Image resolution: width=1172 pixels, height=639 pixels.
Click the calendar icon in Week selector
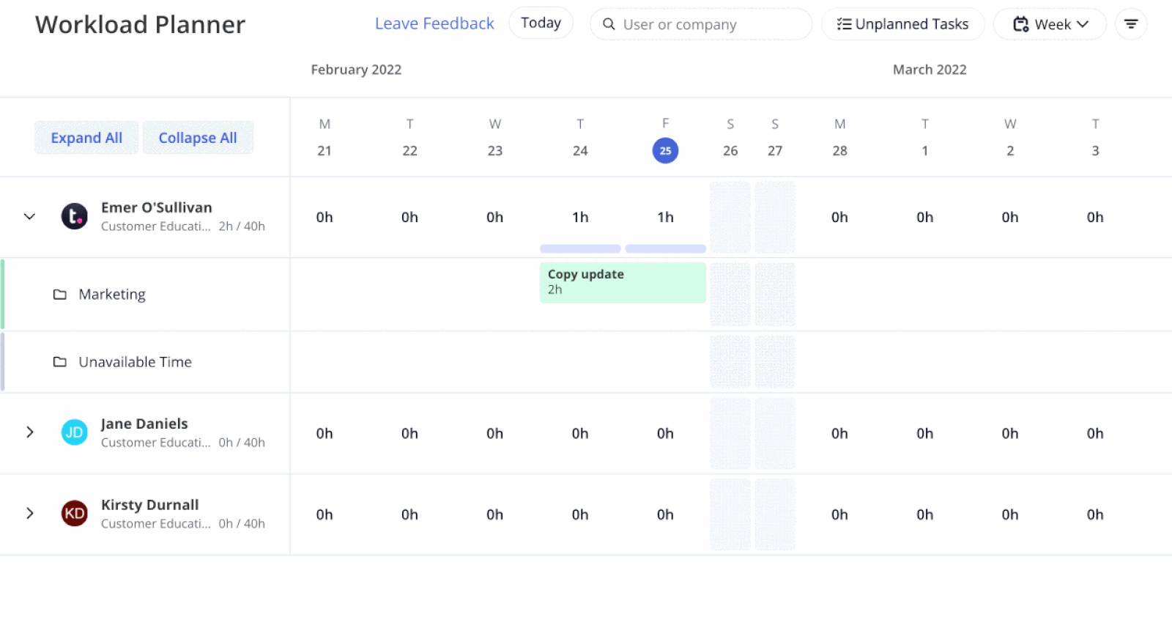click(1020, 24)
